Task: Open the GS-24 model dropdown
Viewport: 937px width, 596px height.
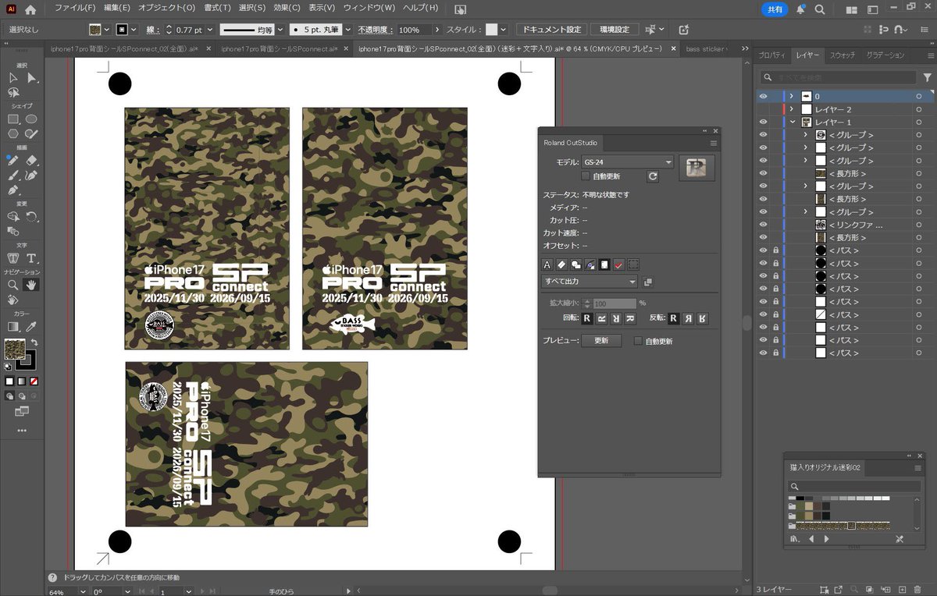Action: [627, 162]
